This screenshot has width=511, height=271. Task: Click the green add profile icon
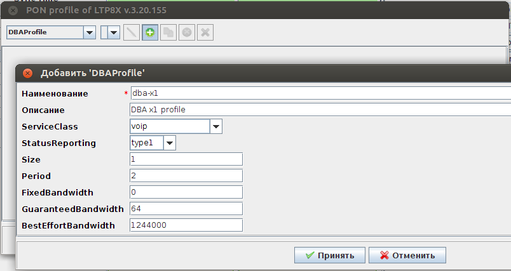(x=150, y=32)
